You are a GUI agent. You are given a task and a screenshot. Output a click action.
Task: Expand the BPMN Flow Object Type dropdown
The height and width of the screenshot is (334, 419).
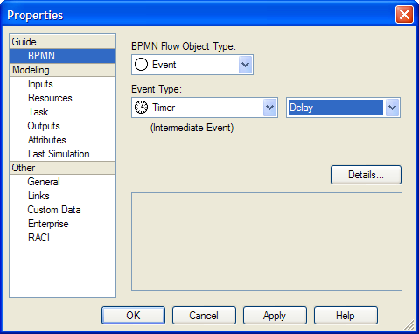pos(245,65)
